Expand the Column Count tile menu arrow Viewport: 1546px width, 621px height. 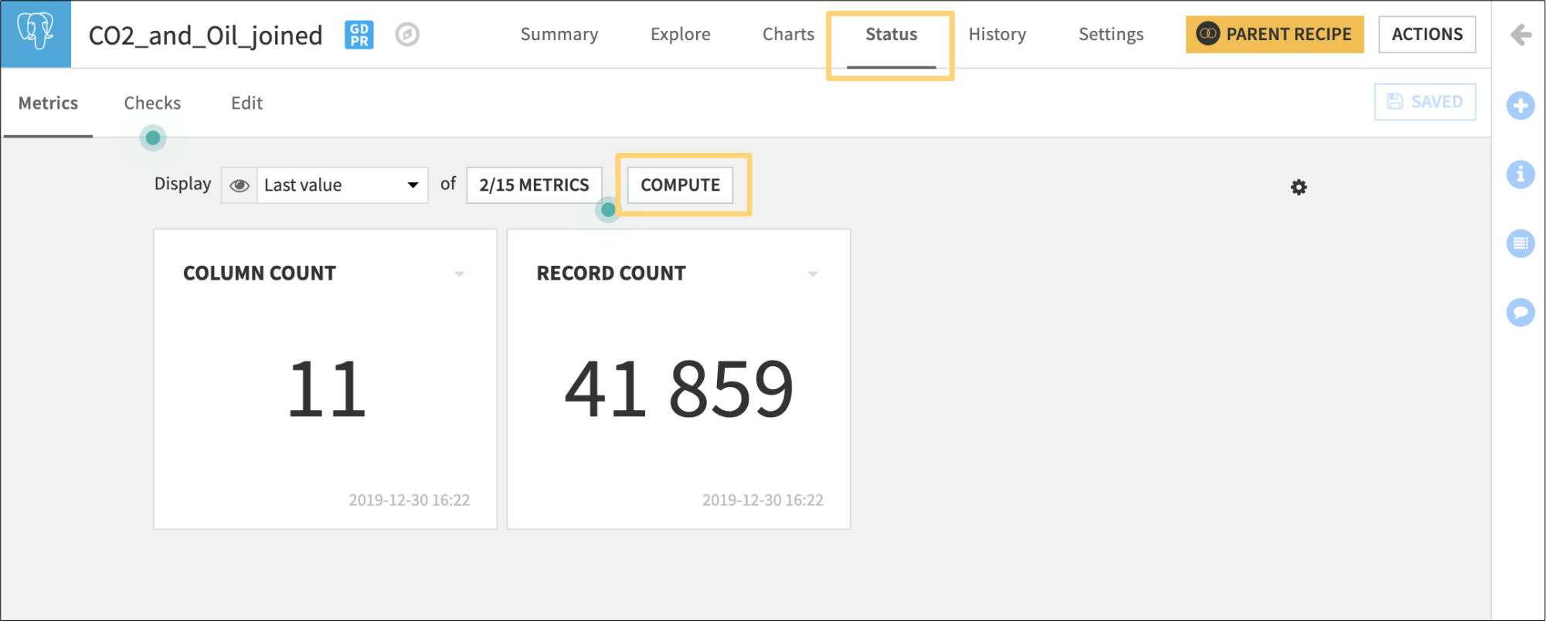[460, 274]
